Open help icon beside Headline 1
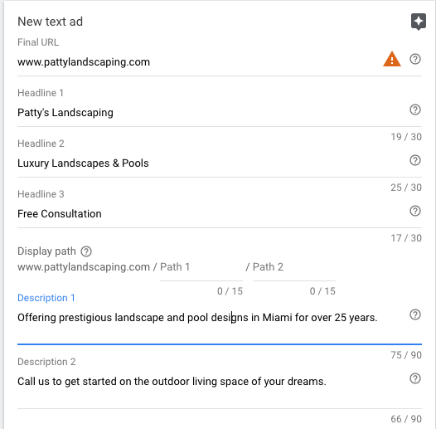The image size is (436, 429). (415, 110)
